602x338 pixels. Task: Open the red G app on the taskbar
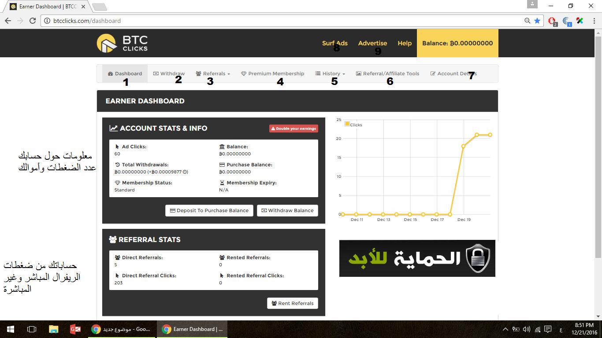75,329
